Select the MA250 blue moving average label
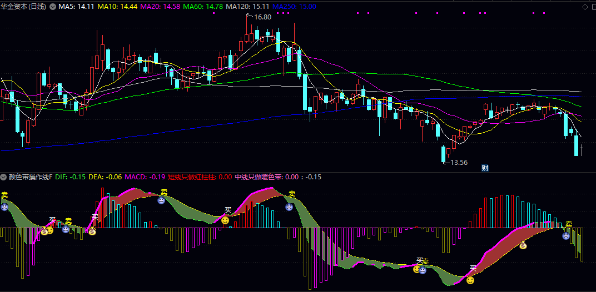596x292 pixels. point(294,7)
